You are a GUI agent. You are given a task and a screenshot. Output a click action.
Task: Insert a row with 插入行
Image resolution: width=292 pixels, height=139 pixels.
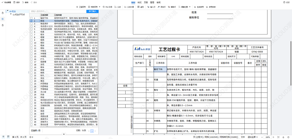click(151, 7)
